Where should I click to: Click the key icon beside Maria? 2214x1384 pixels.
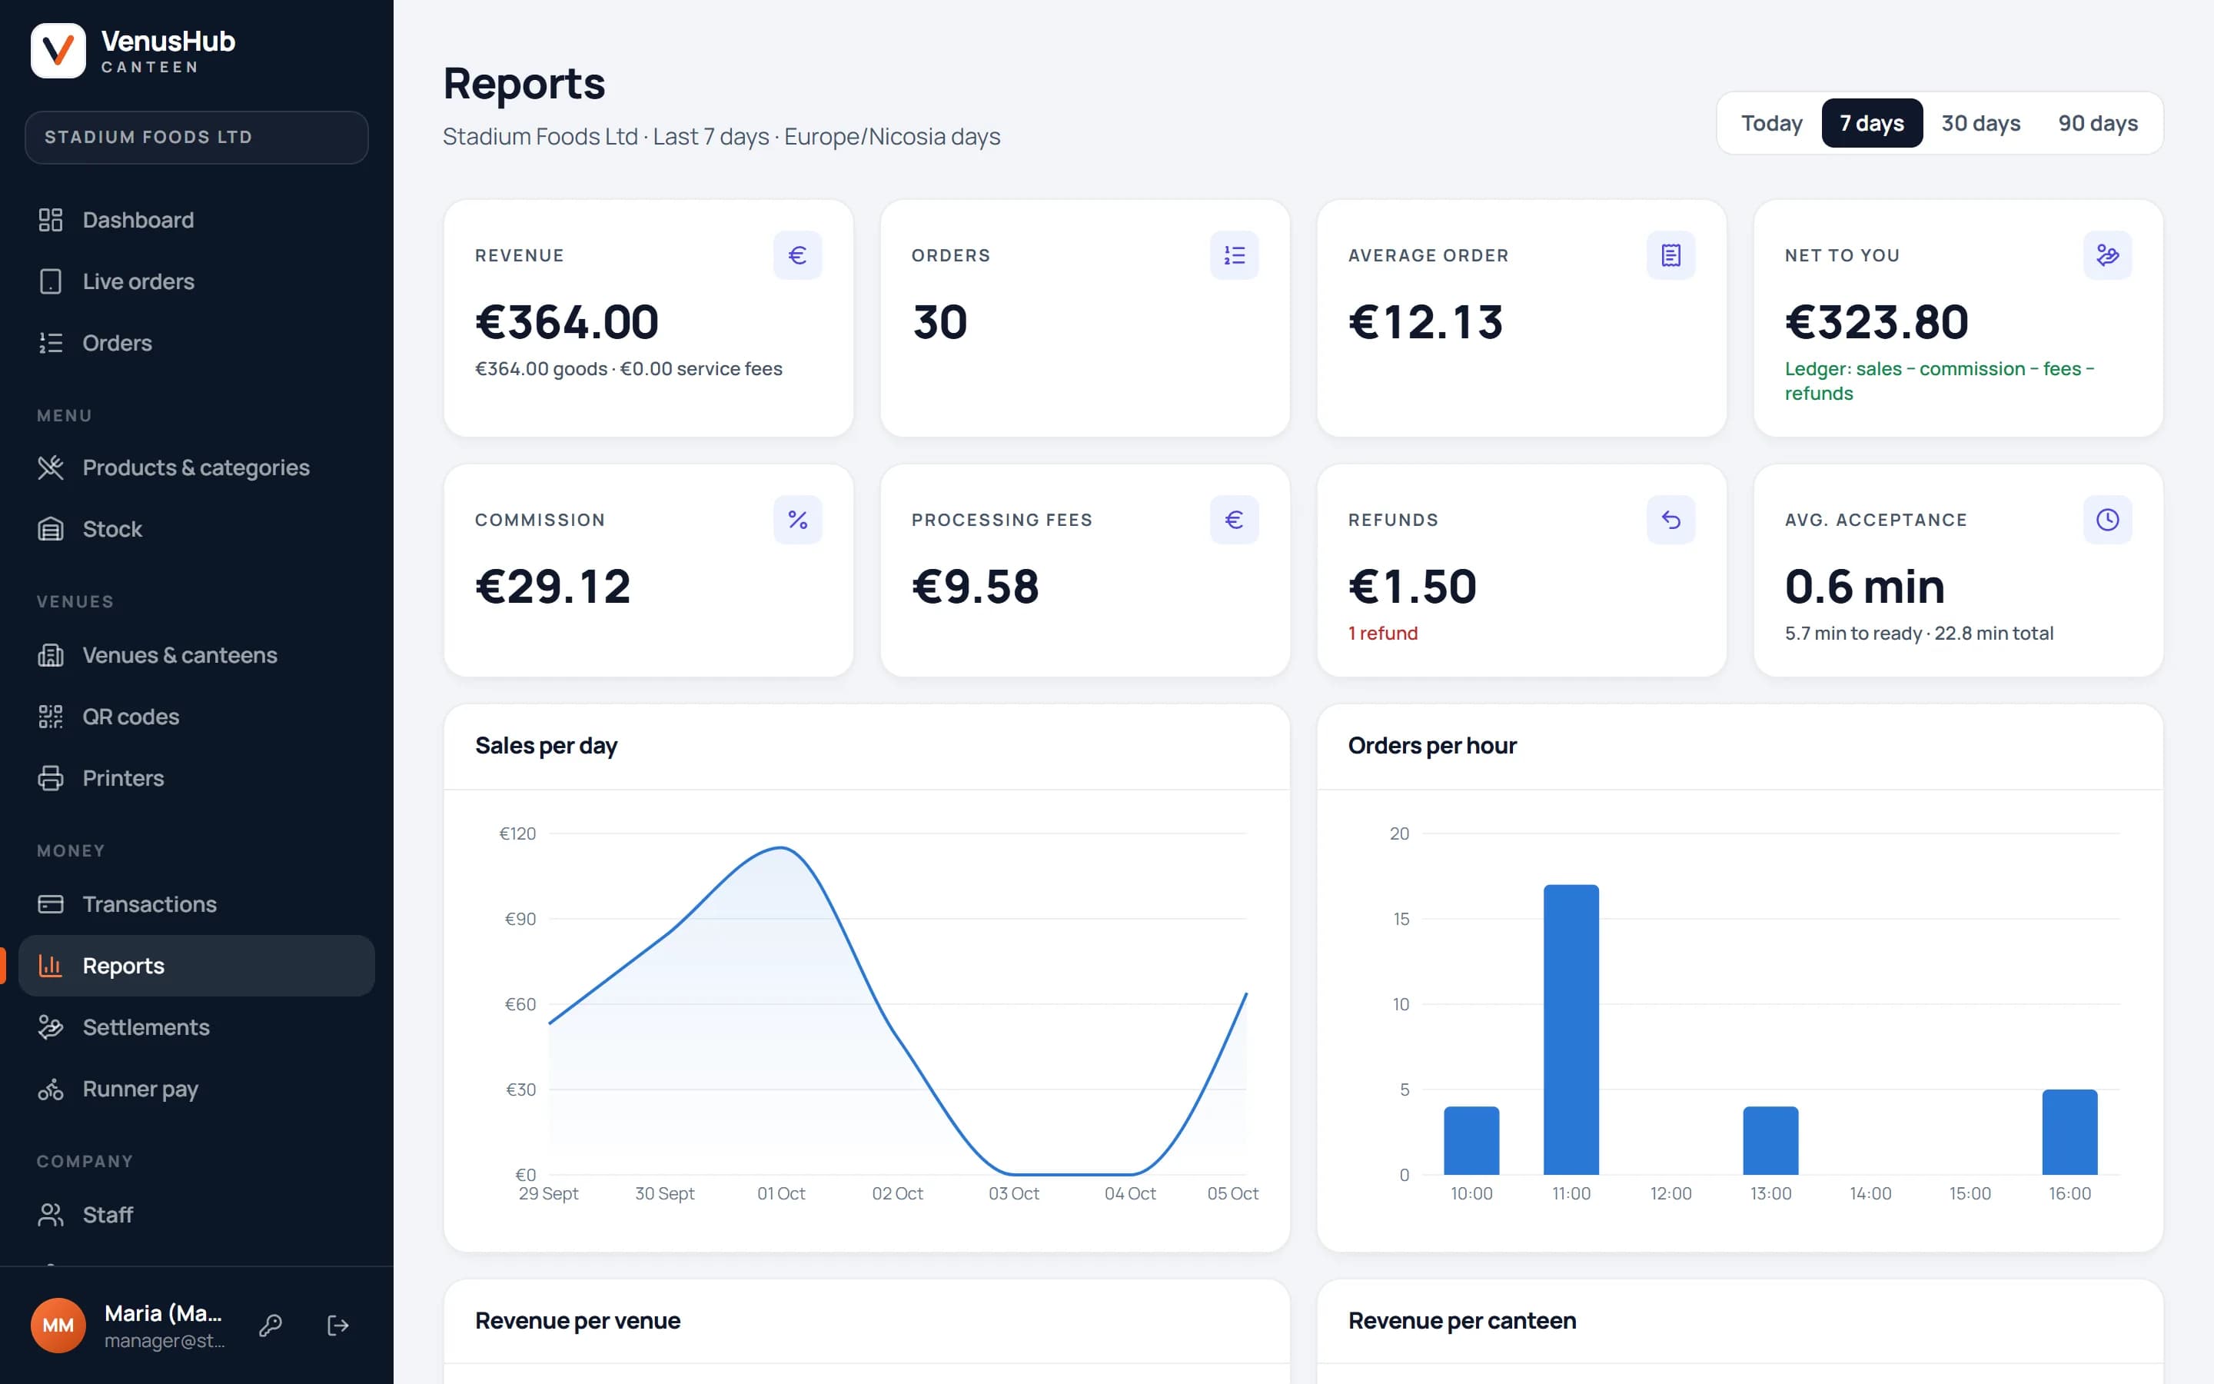[270, 1326]
